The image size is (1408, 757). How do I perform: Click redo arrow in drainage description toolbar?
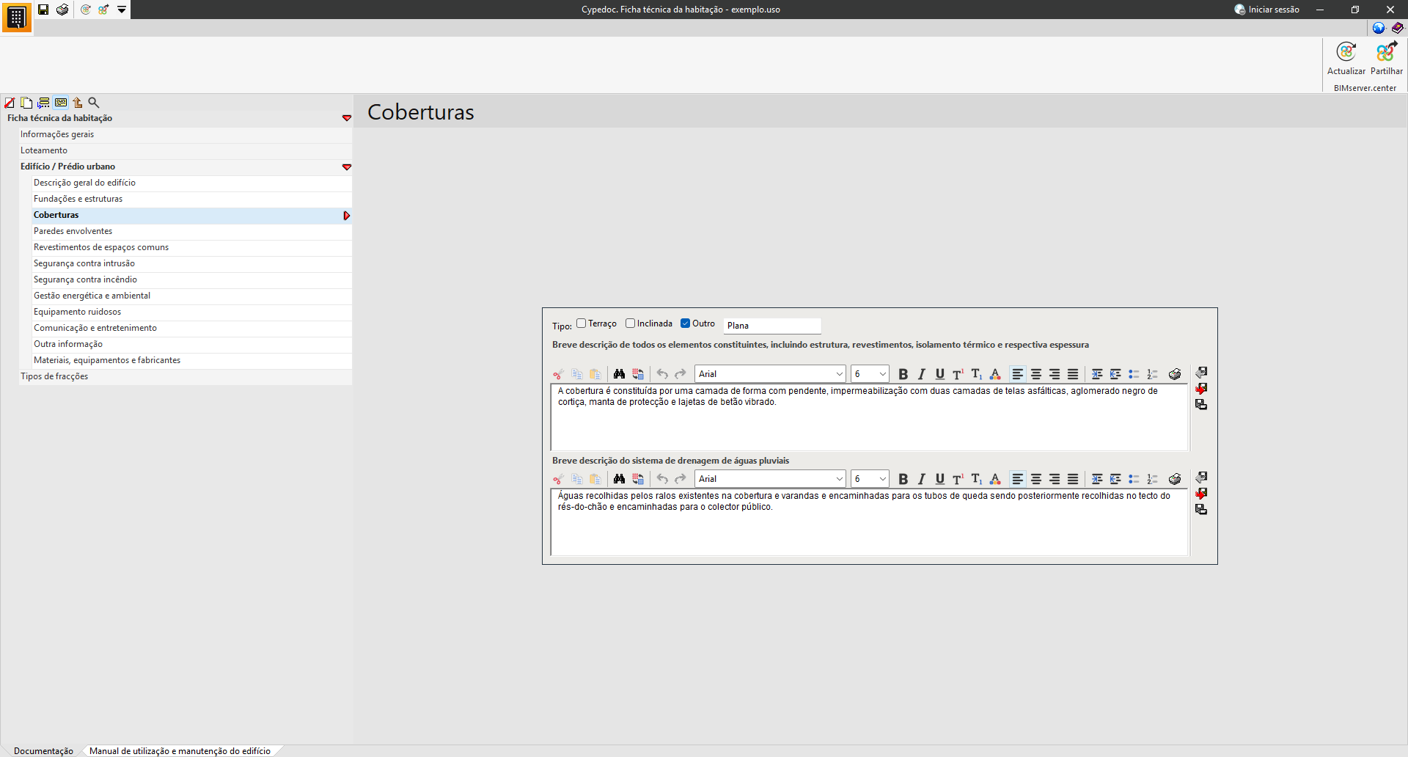tap(681, 479)
